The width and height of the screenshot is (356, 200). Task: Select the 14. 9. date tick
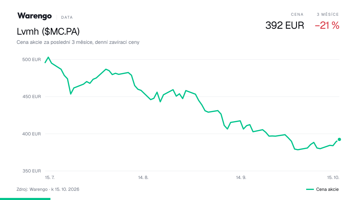click(241, 177)
